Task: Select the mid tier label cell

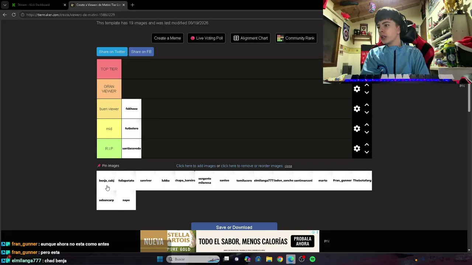Action: coord(109,129)
